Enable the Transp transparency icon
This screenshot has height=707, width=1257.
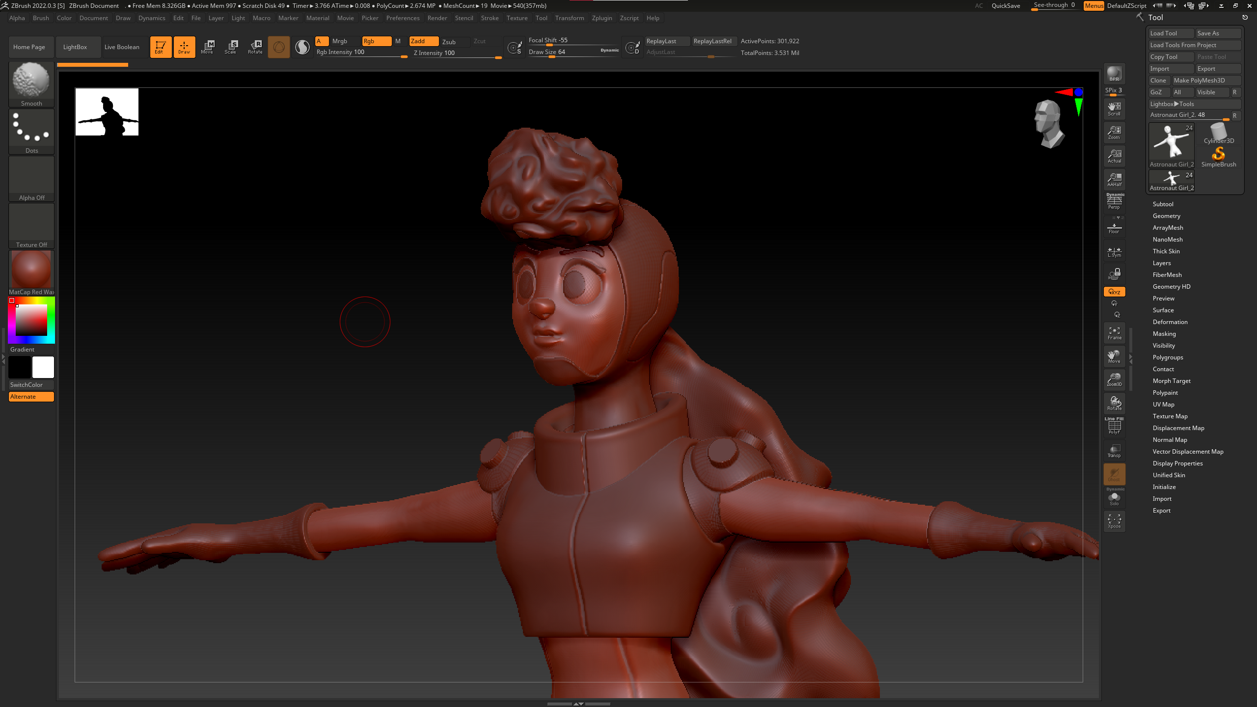tap(1114, 451)
